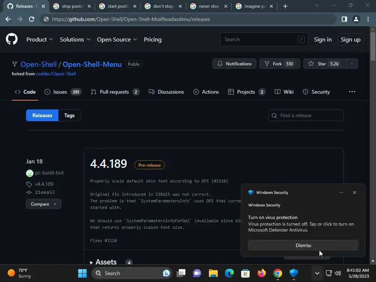Click the Sign up button
Image resolution: width=376 pixels, height=282 pixels.
(350, 40)
